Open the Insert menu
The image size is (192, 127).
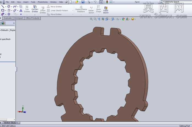[x=26, y=2]
